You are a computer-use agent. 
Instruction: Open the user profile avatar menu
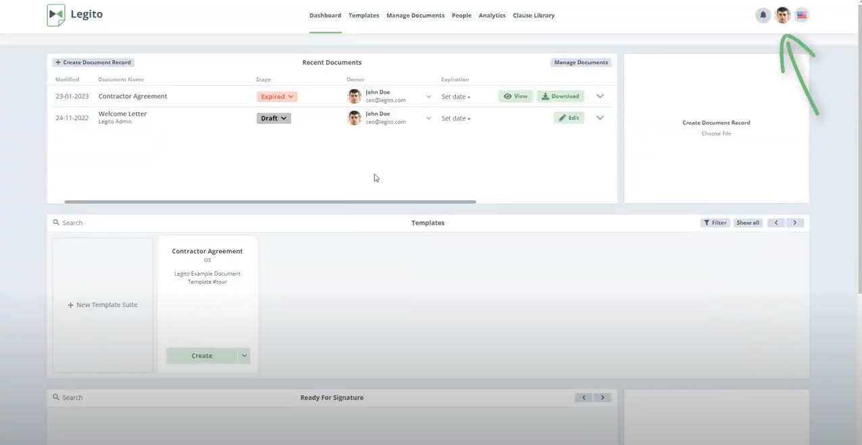point(782,15)
